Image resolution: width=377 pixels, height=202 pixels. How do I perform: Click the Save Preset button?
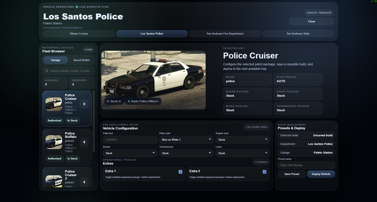tap(292, 174)
